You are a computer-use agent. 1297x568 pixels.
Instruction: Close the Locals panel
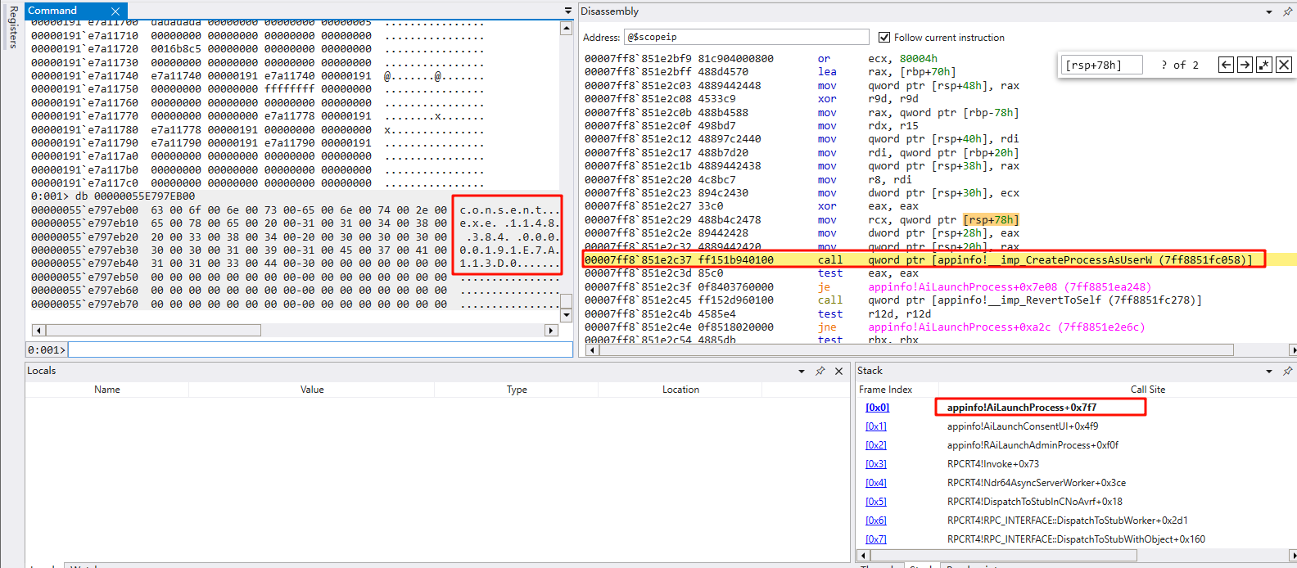click(838, 371)
